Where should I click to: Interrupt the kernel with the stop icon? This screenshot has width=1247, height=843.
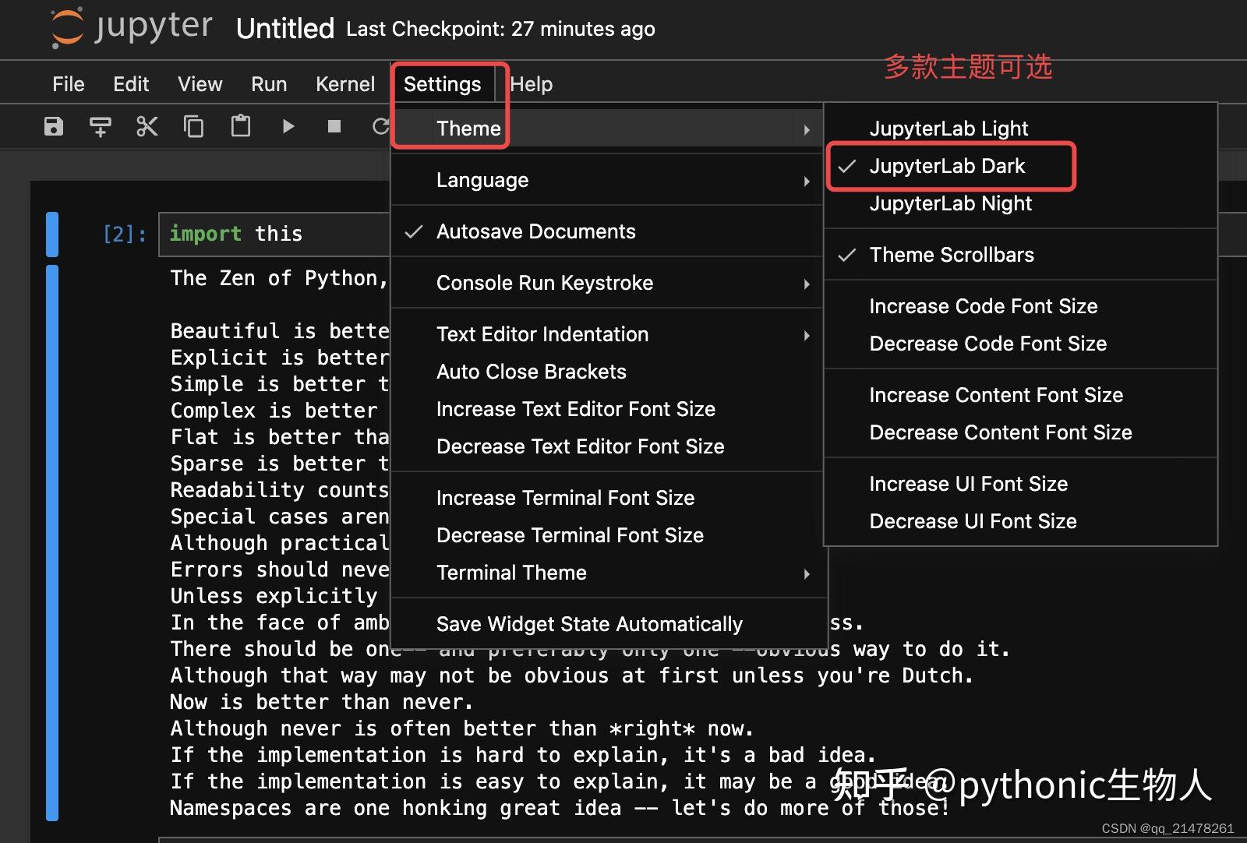(x=334, y=126)
